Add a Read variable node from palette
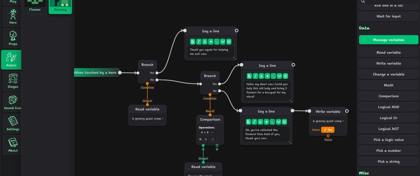The image size is (420, 176). (388, 52)
